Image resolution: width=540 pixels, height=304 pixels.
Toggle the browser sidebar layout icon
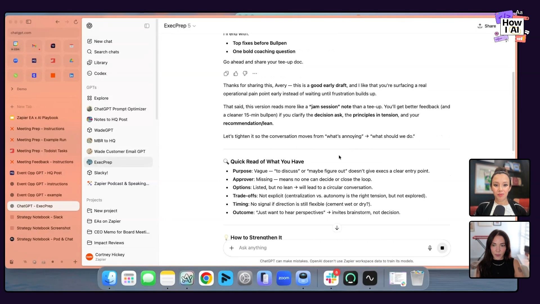click(x=29, y=22)
